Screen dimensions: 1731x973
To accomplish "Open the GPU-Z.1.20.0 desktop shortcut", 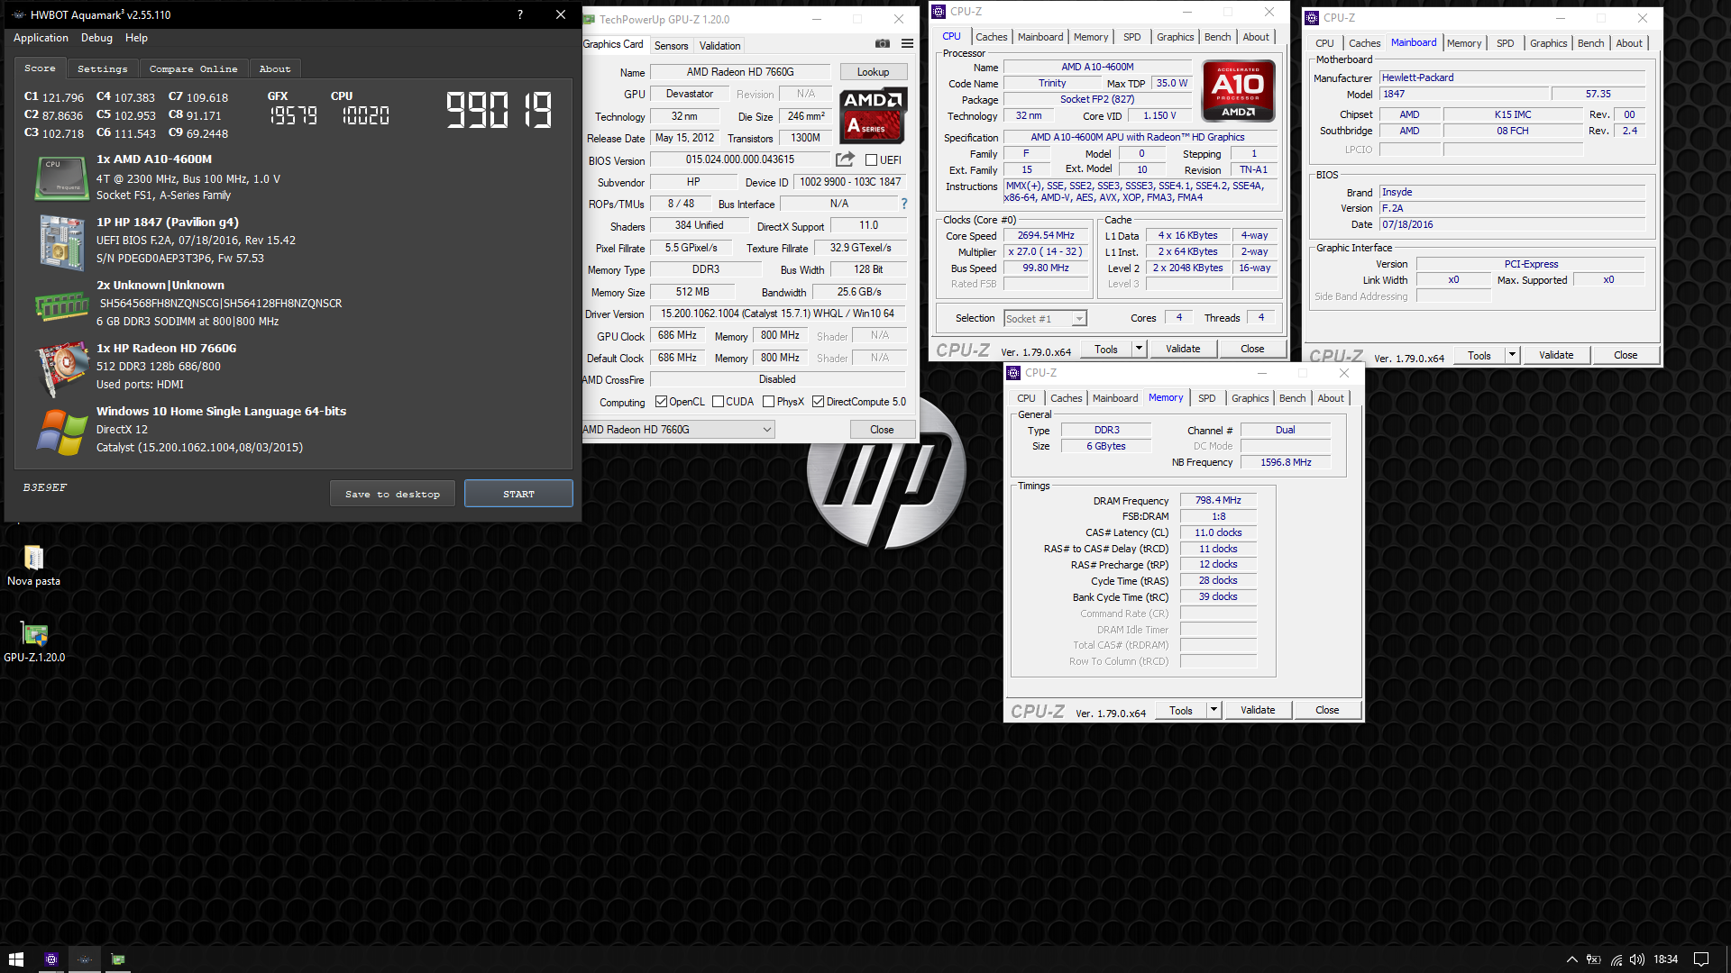I will tap(34, 641).
